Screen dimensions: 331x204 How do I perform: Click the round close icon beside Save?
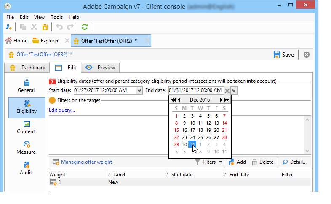pos(307,55)
